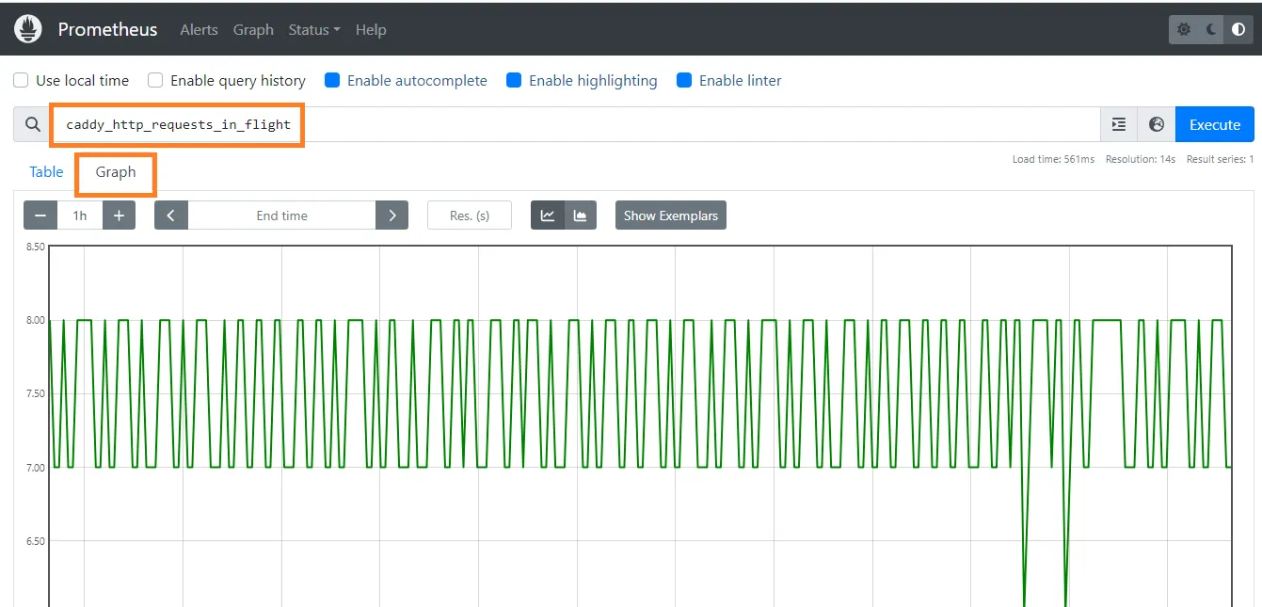Move end time back with left chevron
This screenshot has height=607, width=1262.
click(x=171, y=216)
